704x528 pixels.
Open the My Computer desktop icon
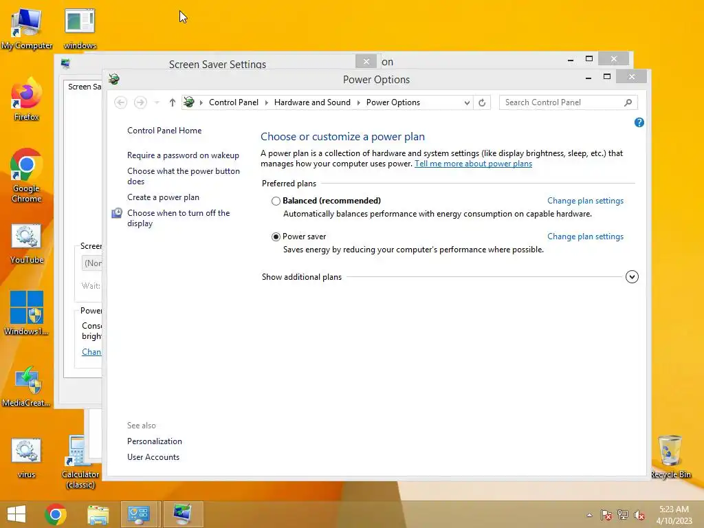(26, 29)
